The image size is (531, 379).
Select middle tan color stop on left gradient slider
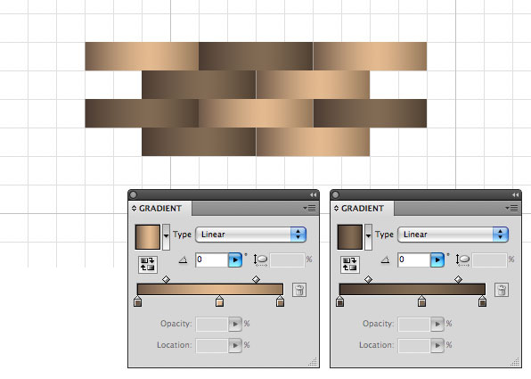point(219,301)
